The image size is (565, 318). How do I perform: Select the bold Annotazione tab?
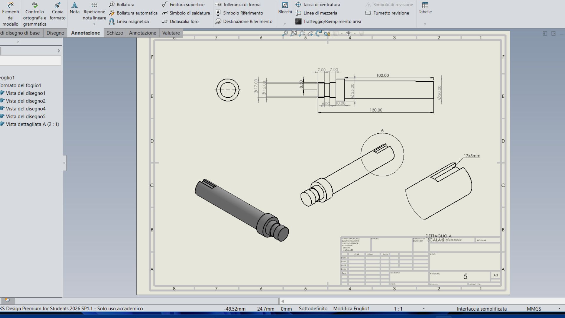coord(85,33)
